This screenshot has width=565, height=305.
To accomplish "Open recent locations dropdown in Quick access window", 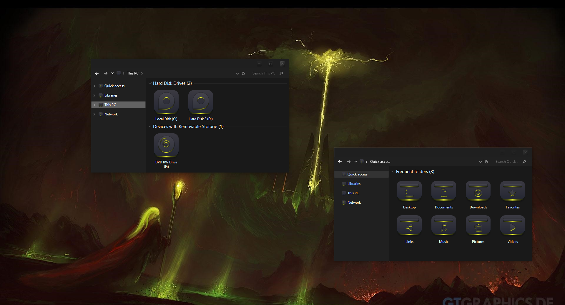I will (355, 162).
